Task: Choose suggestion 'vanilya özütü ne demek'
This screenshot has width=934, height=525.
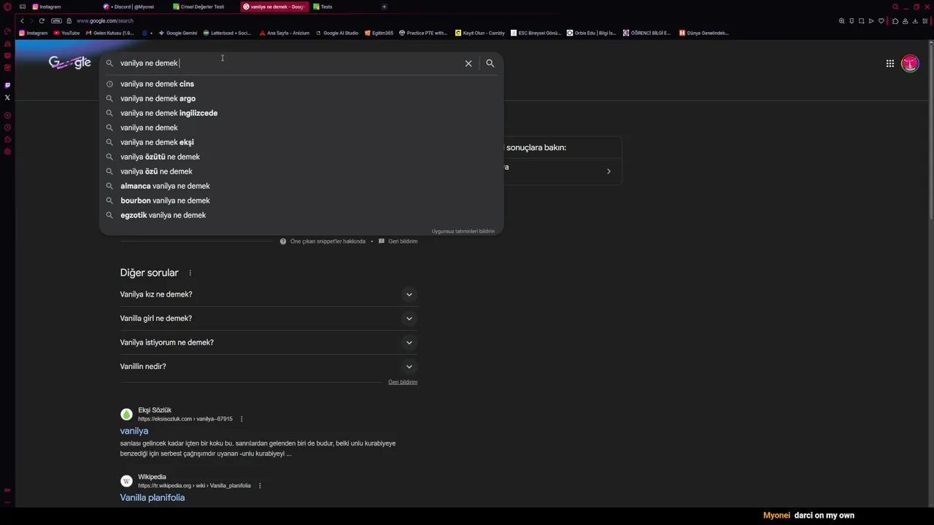Action: [x=301, y=157]
